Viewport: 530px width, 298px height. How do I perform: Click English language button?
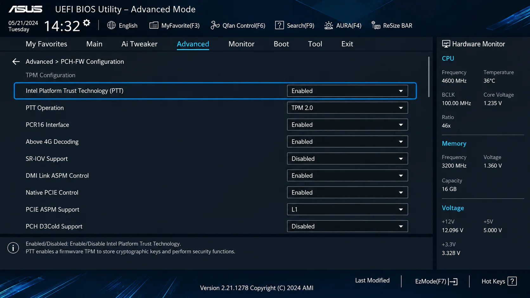click(128, 26)
